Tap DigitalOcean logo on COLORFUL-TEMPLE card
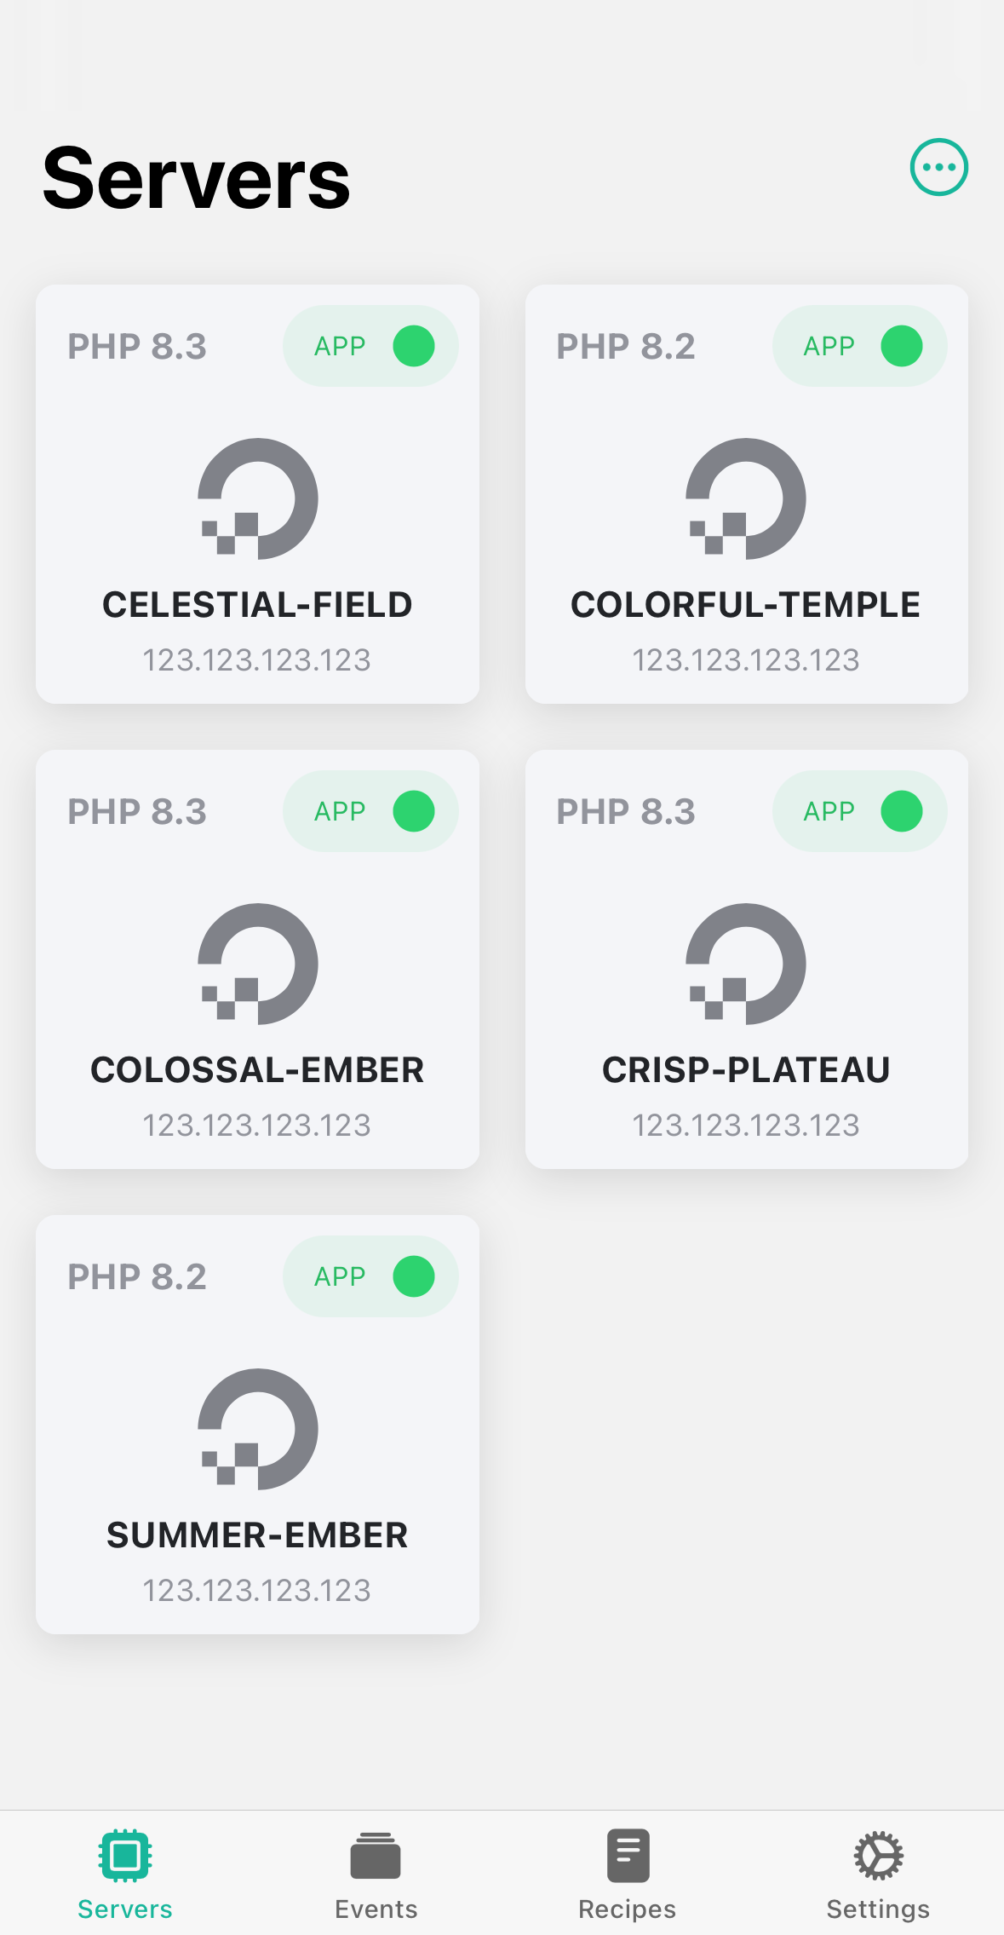 pos(746,499)
